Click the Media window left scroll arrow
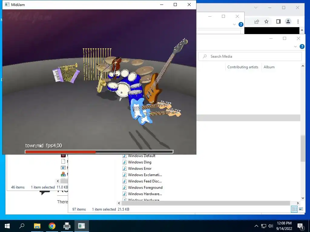 (x=119, y=203)
